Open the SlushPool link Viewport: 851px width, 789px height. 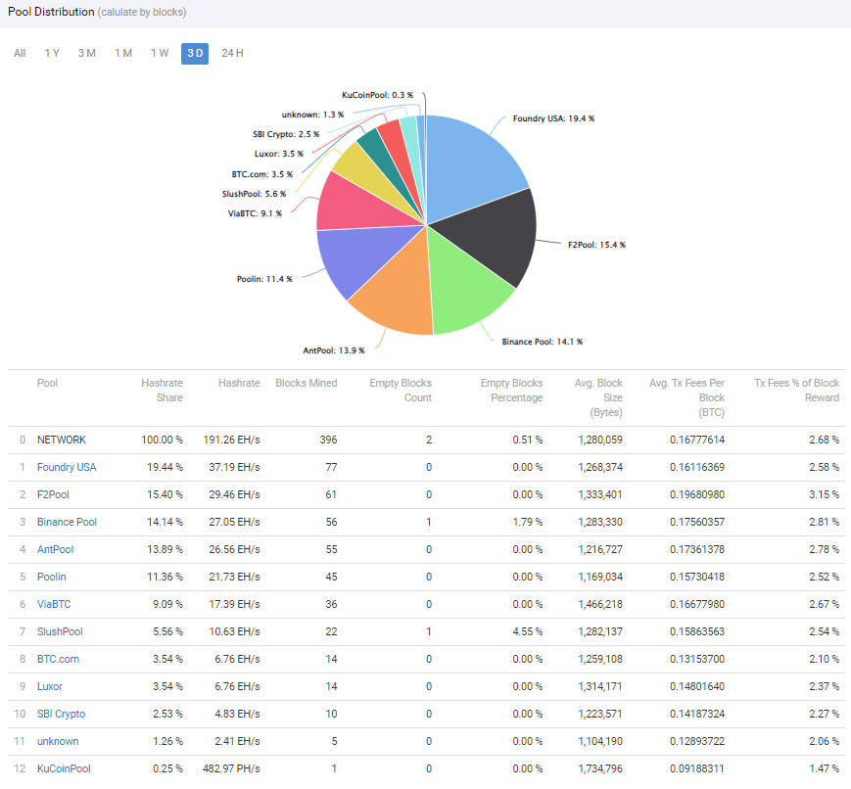click(x=60, y=631)
